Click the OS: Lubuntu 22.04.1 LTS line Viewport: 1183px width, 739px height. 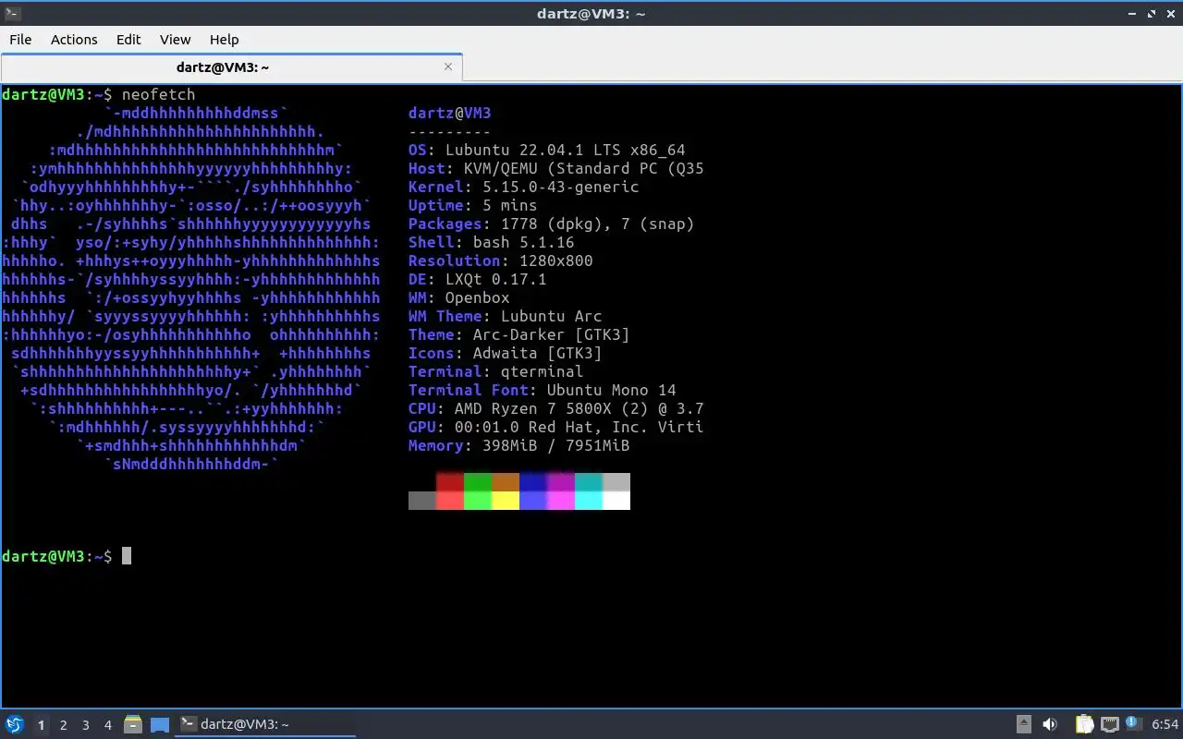[547, 150]
